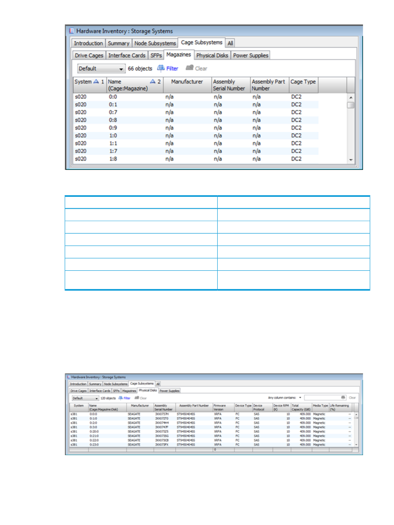
Task: Switch to Introduction tab in Magazines view window
Action: [x=88, y=43]
